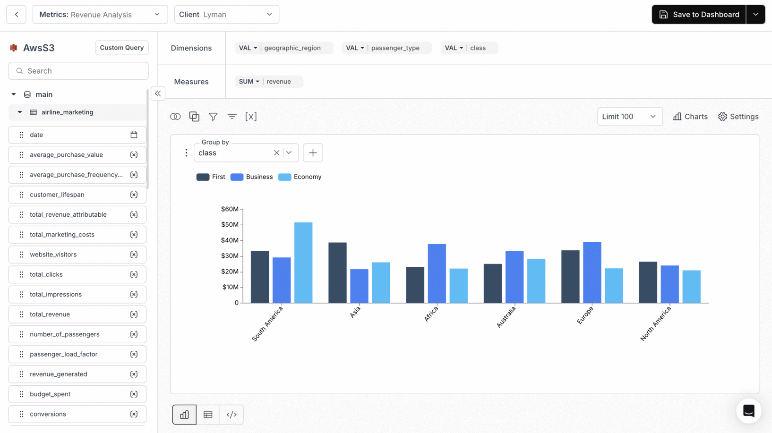
Task: Click Save to Dashboard
Action: (699, 14)
